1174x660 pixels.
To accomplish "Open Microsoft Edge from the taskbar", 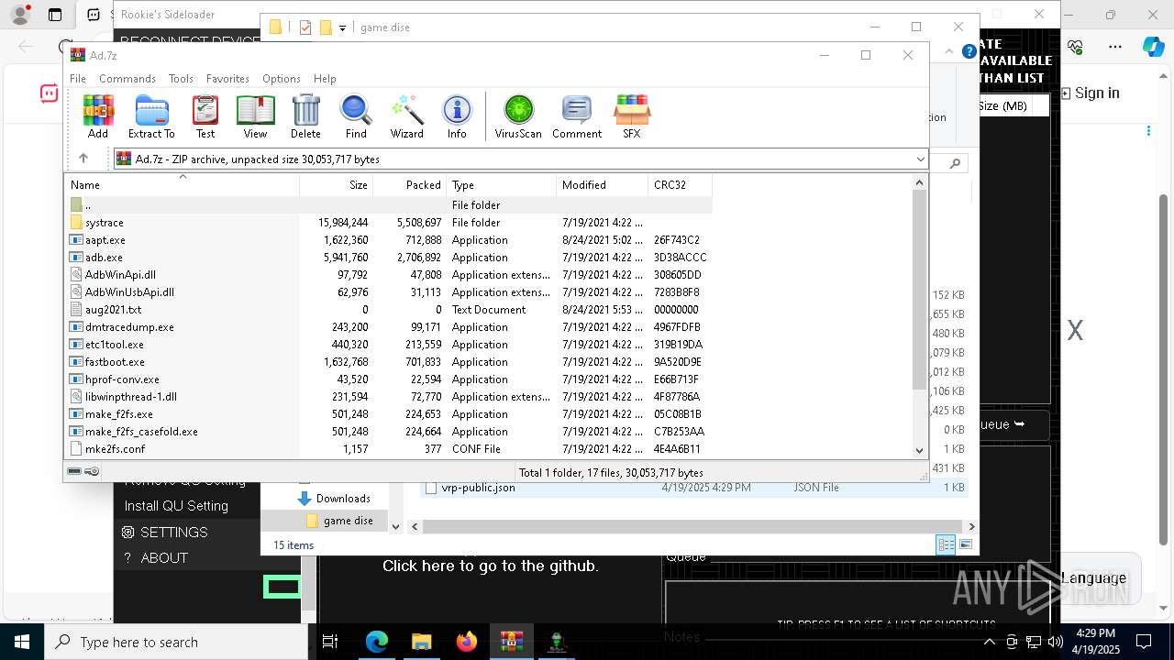I will [x=377, y=642].
